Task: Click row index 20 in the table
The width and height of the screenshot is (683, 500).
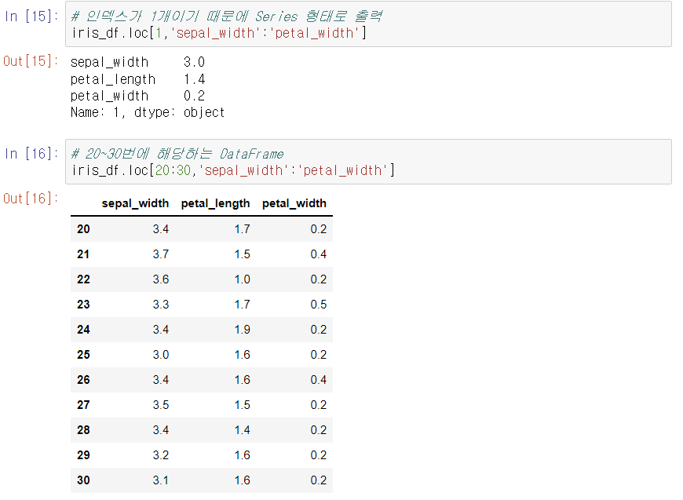Action: pyautogui.click(x=83, y=229)
